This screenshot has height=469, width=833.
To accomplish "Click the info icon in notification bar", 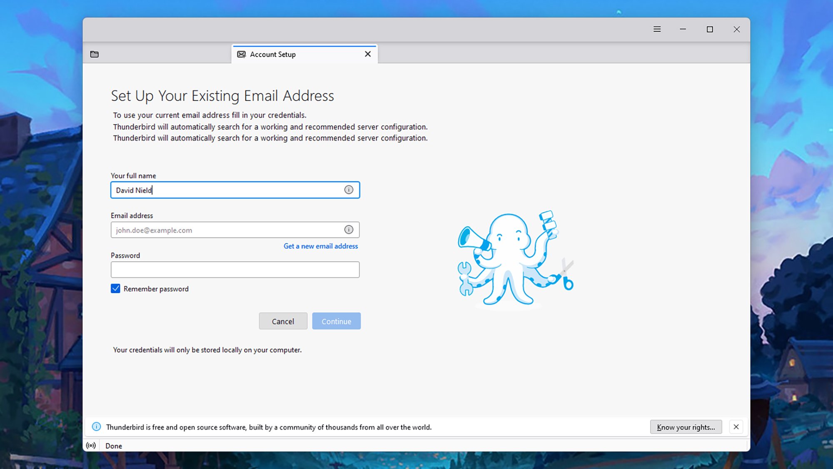I will pyautogui.click(x=96, y=426).
